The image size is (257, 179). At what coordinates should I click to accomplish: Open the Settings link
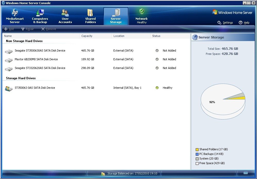click(228, 23)
